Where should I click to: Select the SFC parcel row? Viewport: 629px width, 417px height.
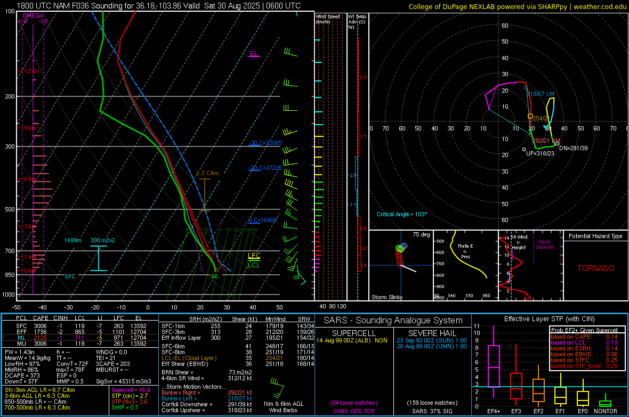[x=81, y=326]
